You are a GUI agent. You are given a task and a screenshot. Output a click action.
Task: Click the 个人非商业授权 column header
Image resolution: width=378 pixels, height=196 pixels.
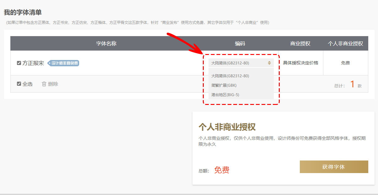pos(345,43)
